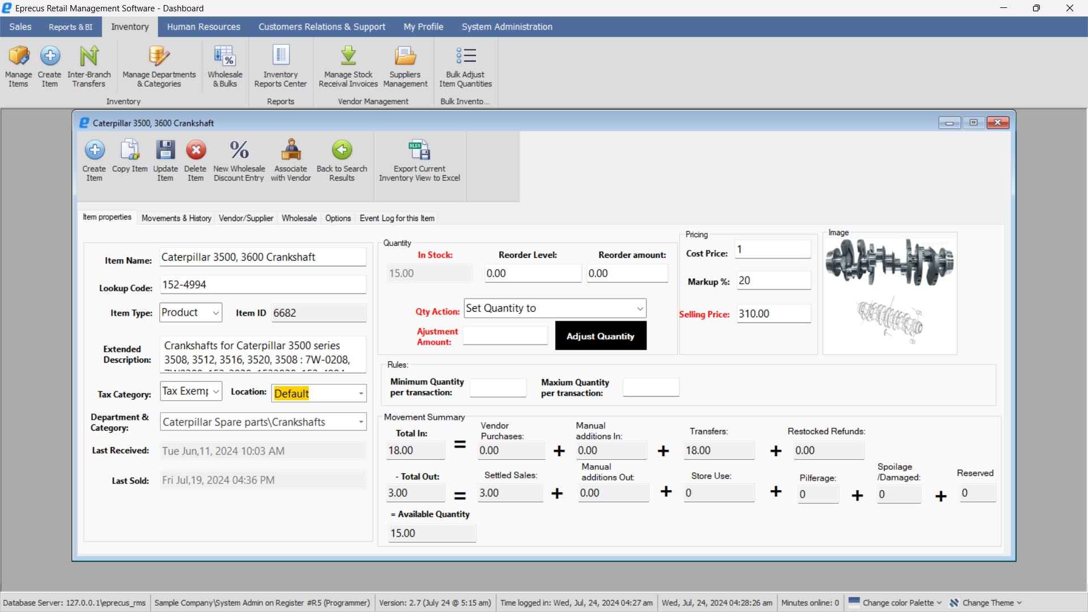Export Current Inventory View to Excel
1088x612 pixels.
click(419, 160)
